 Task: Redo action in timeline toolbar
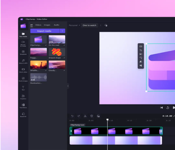pos(79,116)
